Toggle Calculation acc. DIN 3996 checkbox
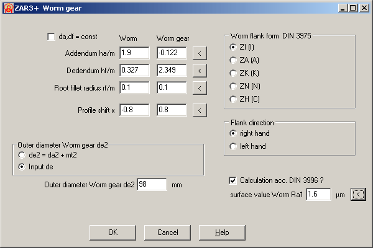Screen dimensions: 373x248 pyautogui.click(x=233, y=181)
